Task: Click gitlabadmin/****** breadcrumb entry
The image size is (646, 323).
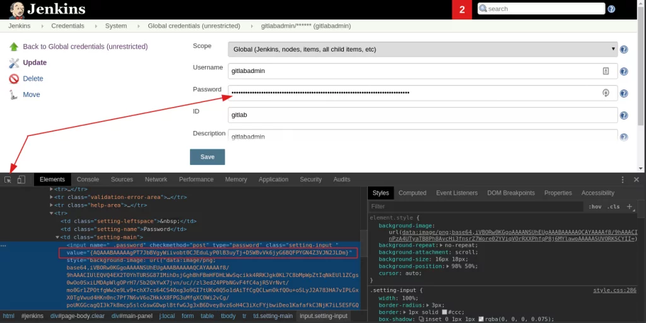Action: tap(306, 26)
